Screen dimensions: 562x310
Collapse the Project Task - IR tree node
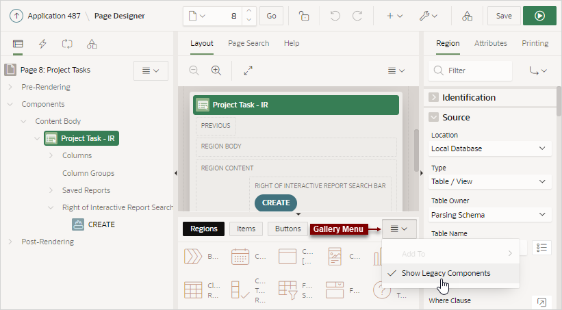point(37,138)
